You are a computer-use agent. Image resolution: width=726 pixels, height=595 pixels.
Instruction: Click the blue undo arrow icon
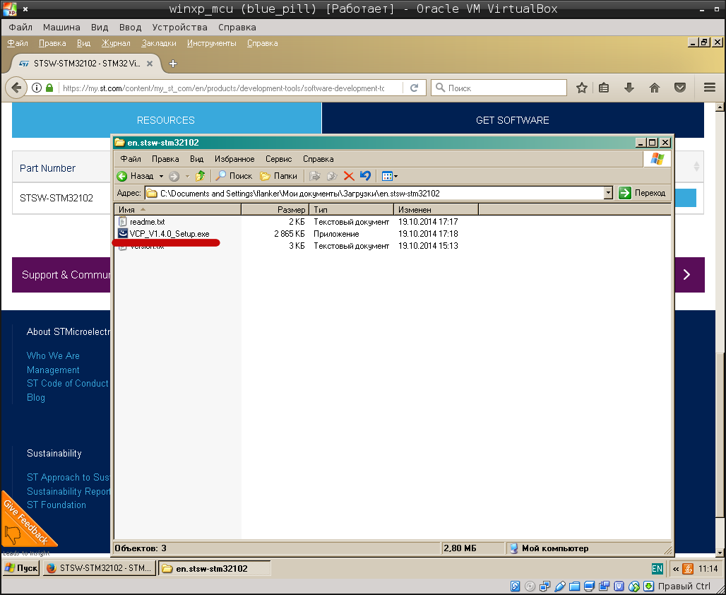pyautogui.click(x=365, y=176)
